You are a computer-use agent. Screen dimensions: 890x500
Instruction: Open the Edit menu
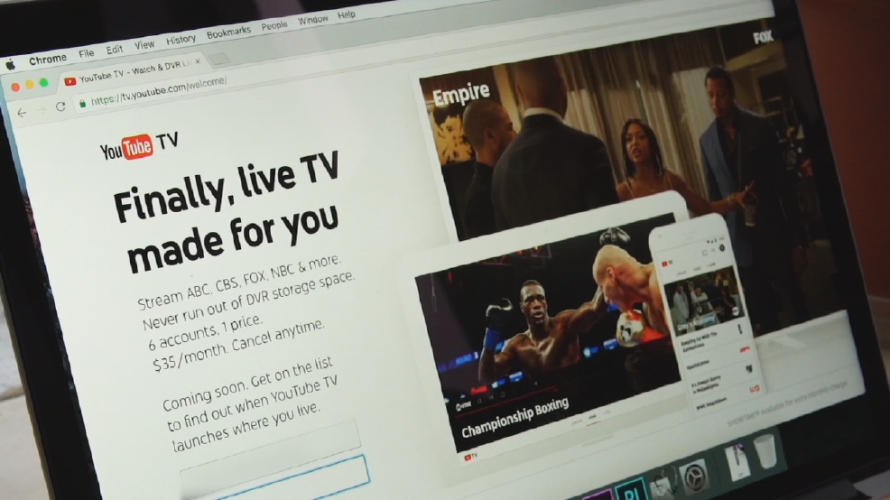(x=115, y=50)
